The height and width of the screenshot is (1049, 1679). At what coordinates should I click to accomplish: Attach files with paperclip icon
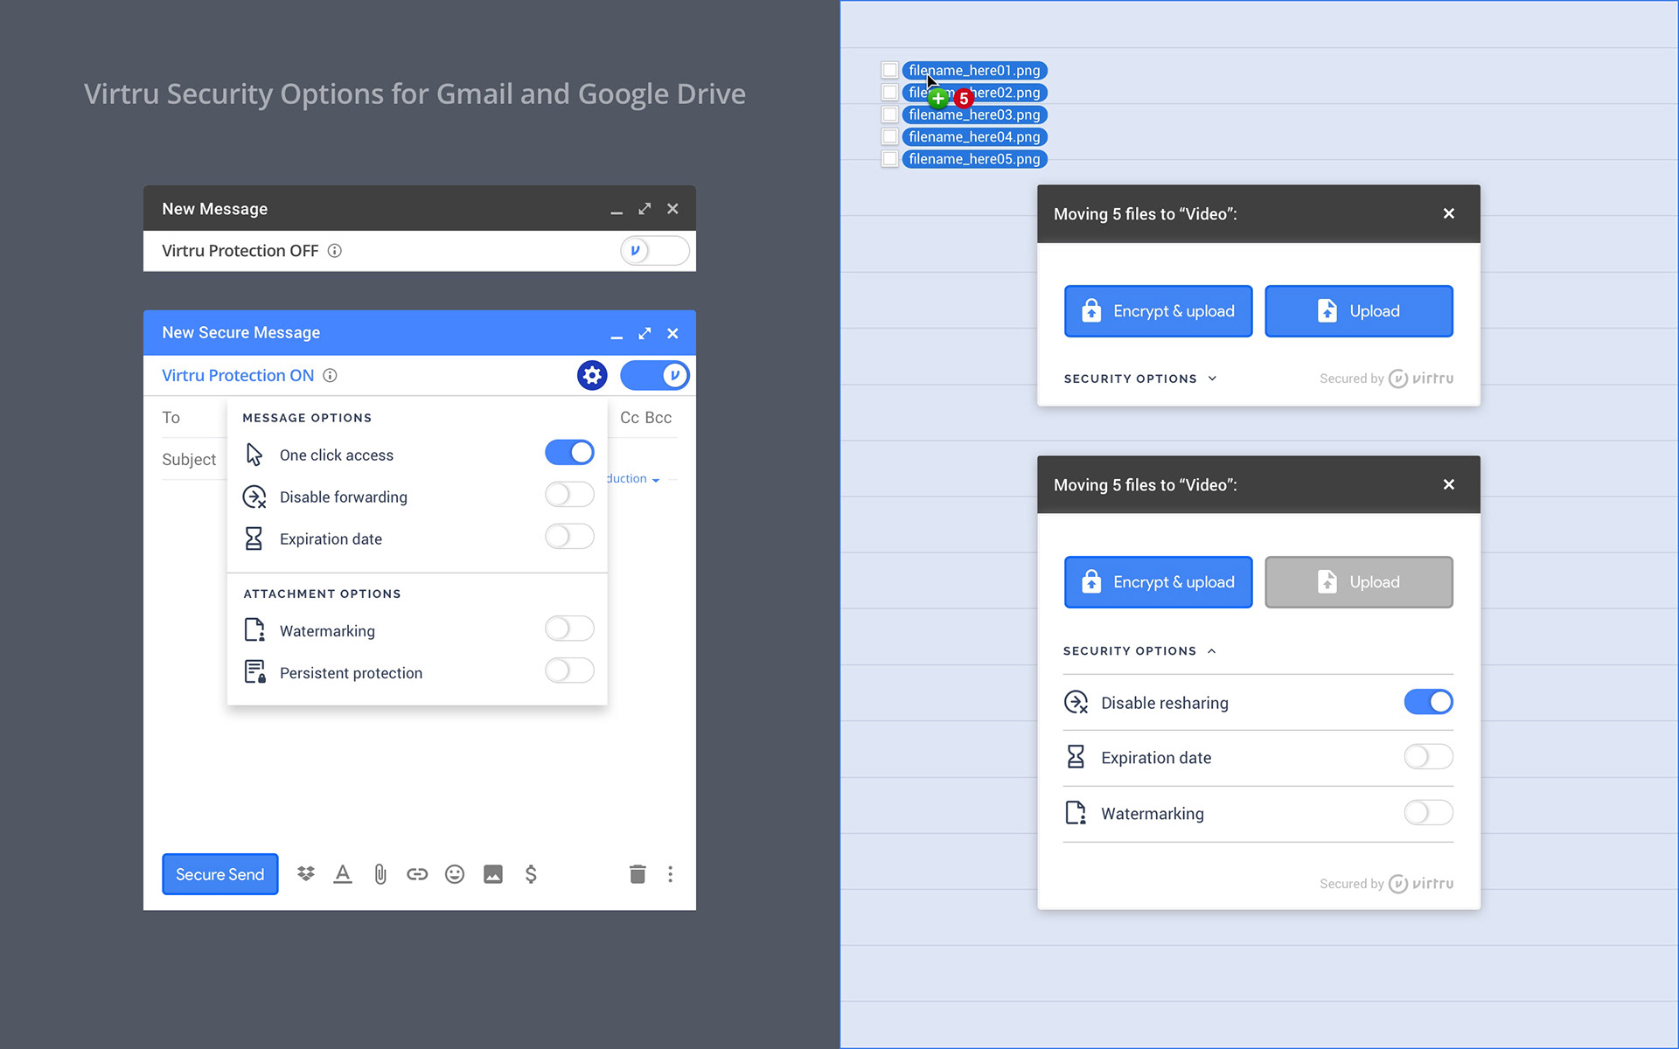click(380, 873)
